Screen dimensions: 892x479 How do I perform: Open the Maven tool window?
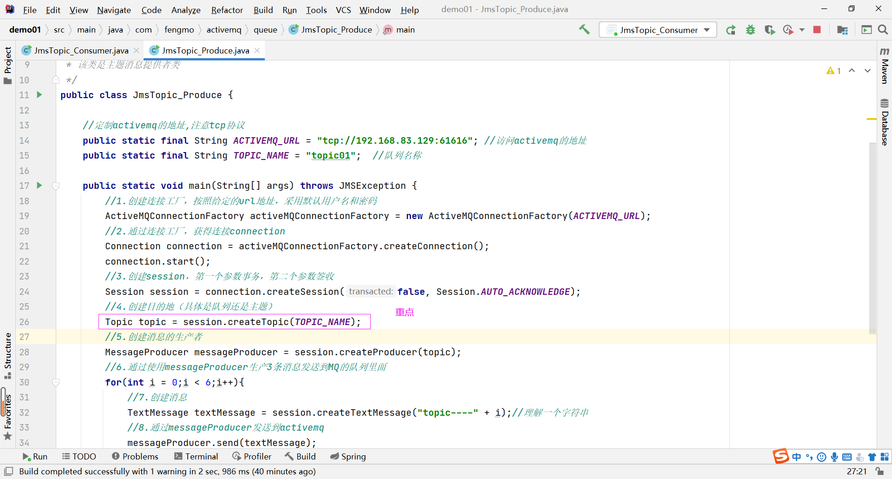(x=885, y=65)
